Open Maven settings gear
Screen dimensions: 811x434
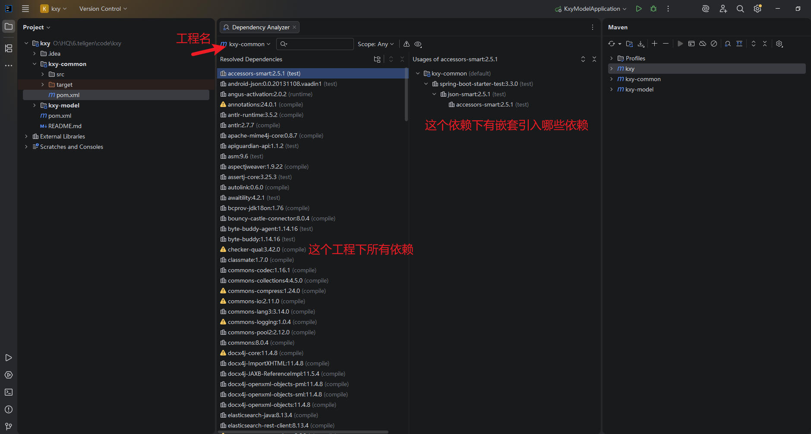779,44
